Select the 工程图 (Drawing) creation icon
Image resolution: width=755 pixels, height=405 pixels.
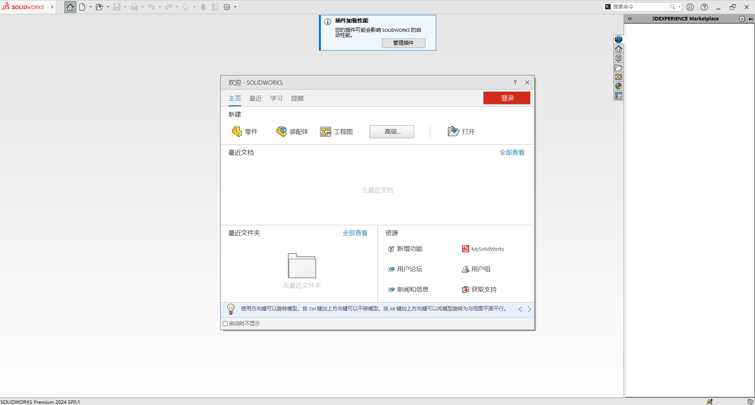click(325, 131)
